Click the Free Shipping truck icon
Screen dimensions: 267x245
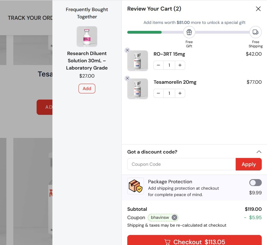(255, 32)
